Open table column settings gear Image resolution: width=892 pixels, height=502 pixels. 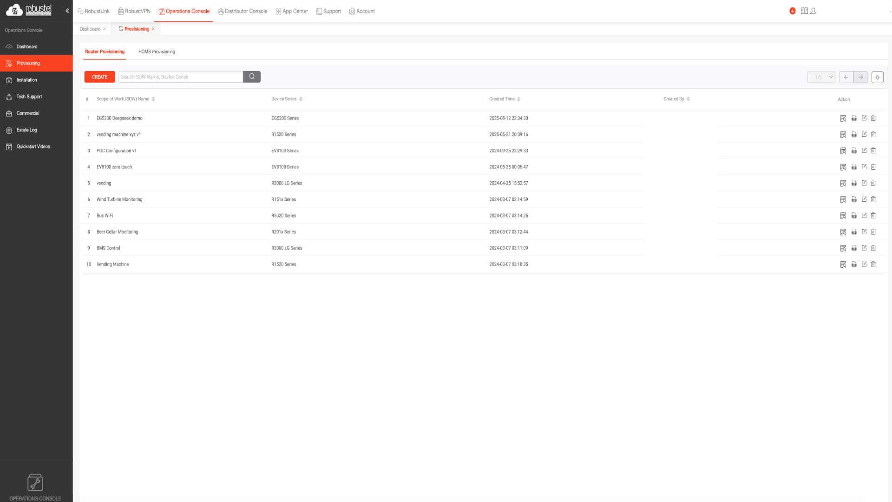(877, 78)
